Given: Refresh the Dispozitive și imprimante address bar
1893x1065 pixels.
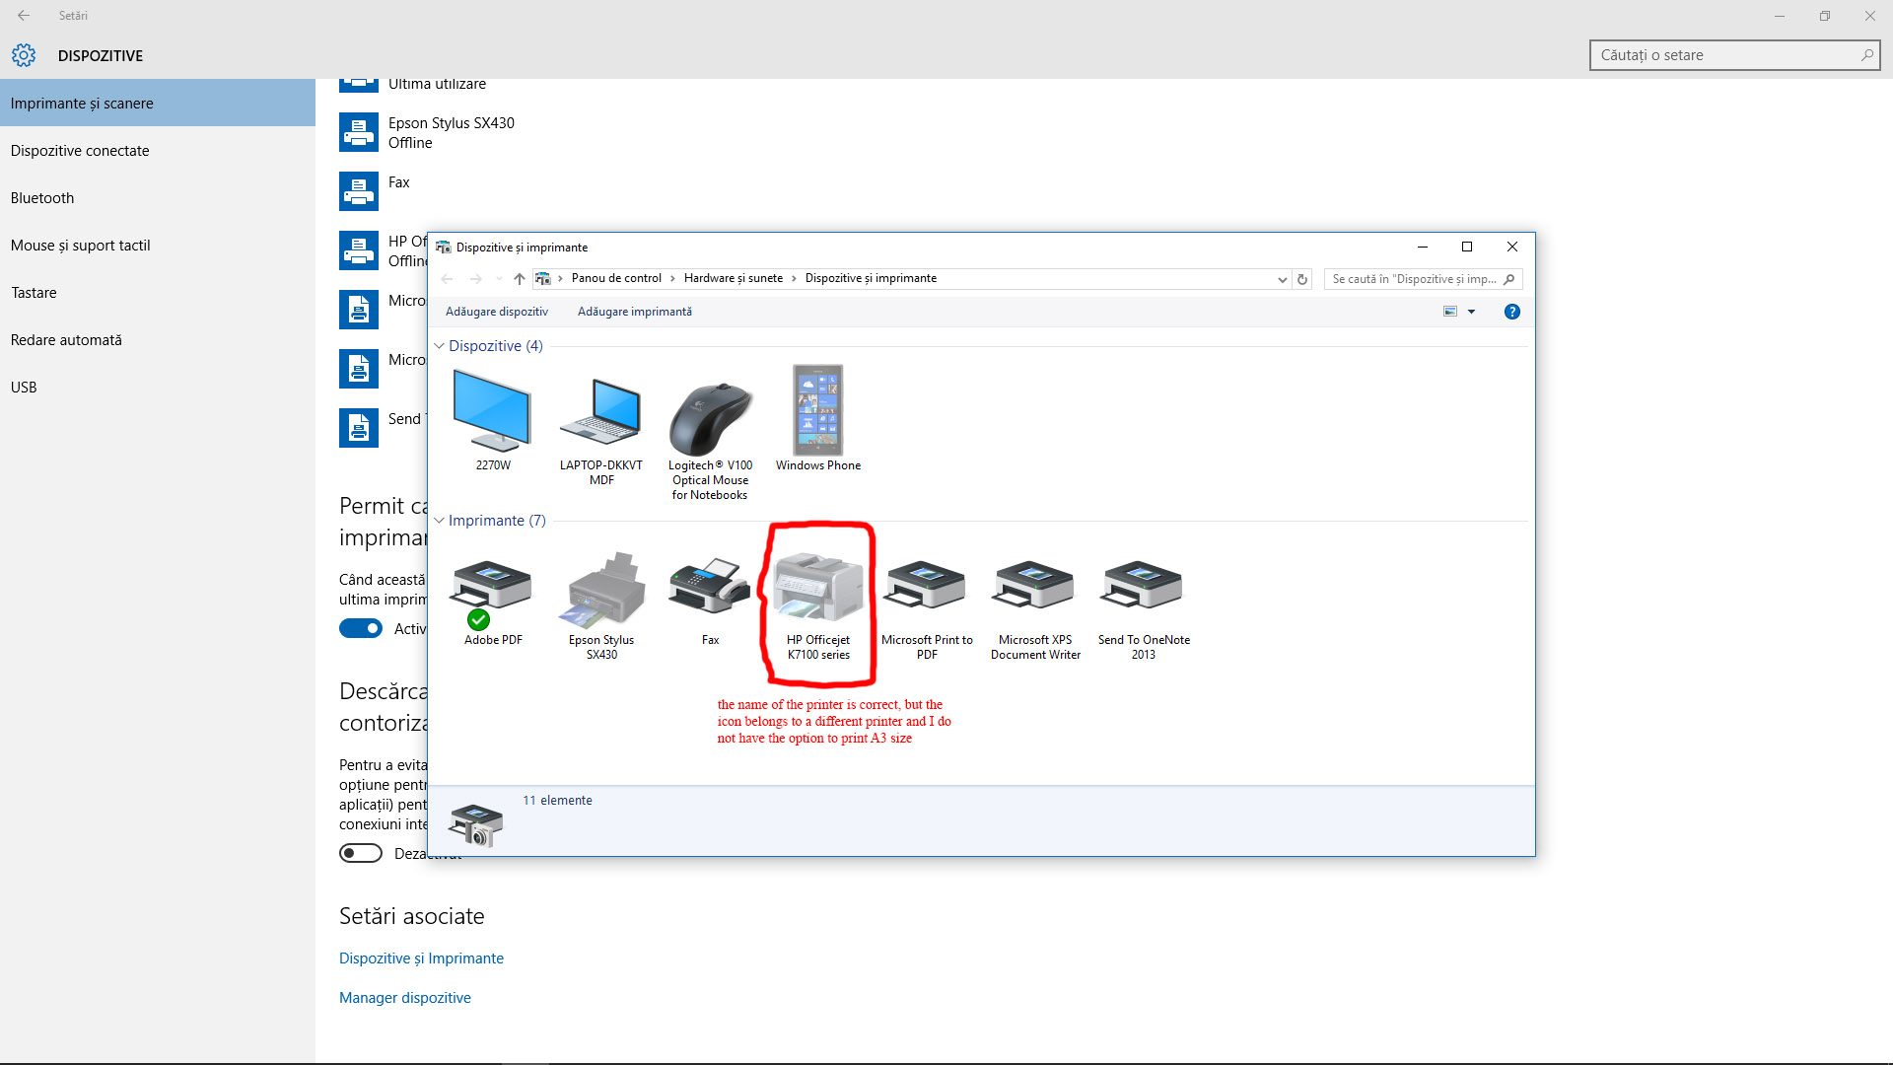Looking at the screenshot, I should [x=1302, y=279].
